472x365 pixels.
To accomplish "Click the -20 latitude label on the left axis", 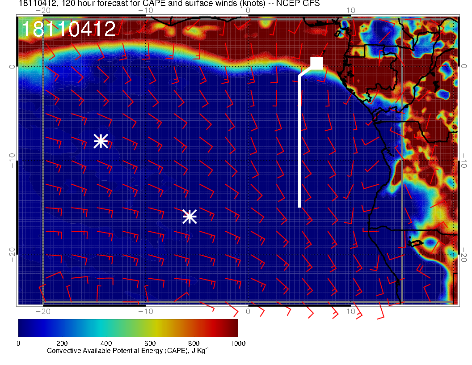I will (12, 255).
